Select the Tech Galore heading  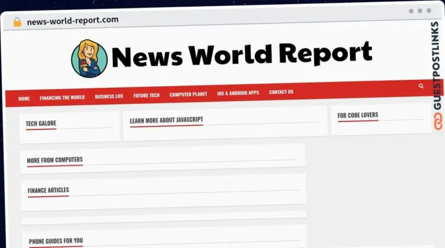41,123
